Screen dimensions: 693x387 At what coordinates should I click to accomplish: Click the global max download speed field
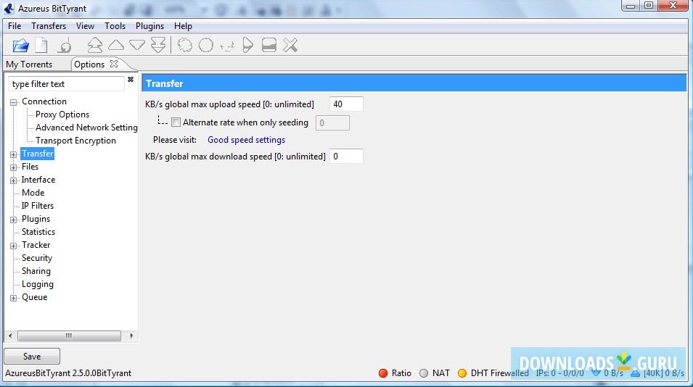pyautogui.click(x=346, y=157)
